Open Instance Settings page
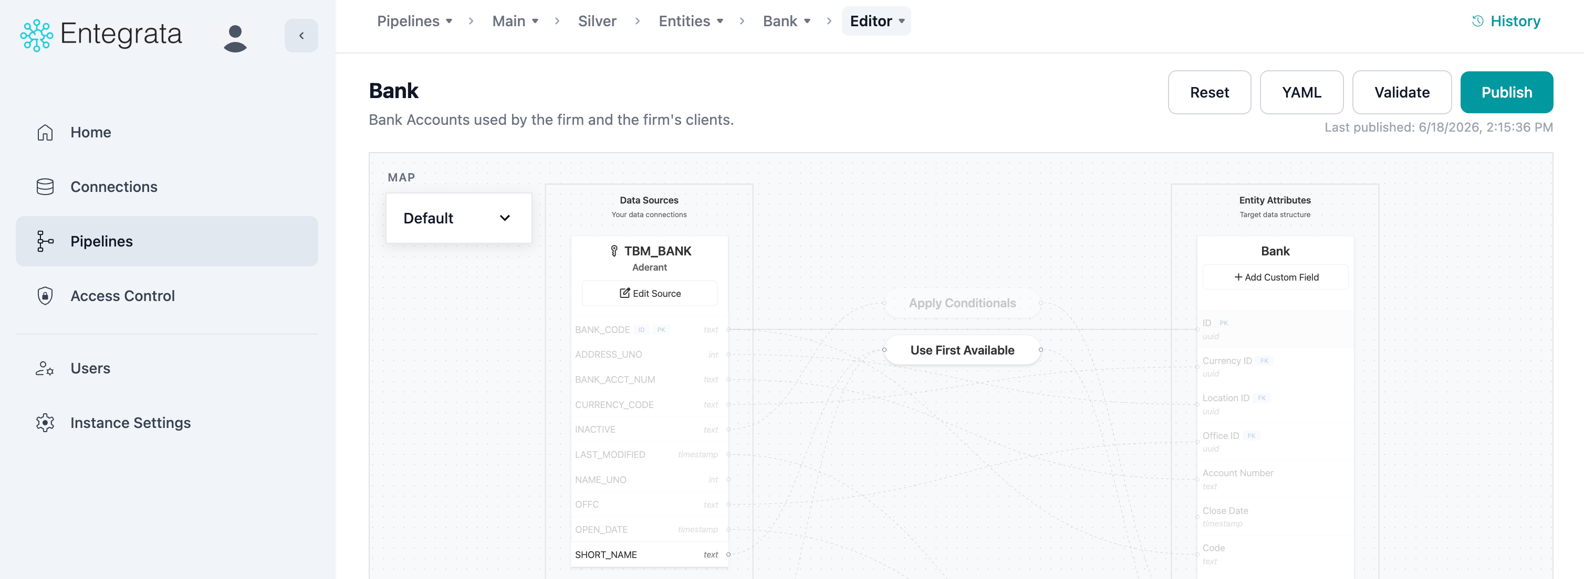Screen dimensions: 1584x579 click(x=166, y=422)
